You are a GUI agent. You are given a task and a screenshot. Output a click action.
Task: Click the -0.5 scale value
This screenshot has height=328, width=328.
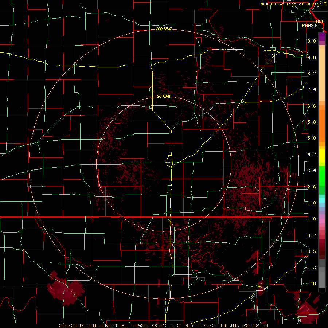tap(310, 251)
